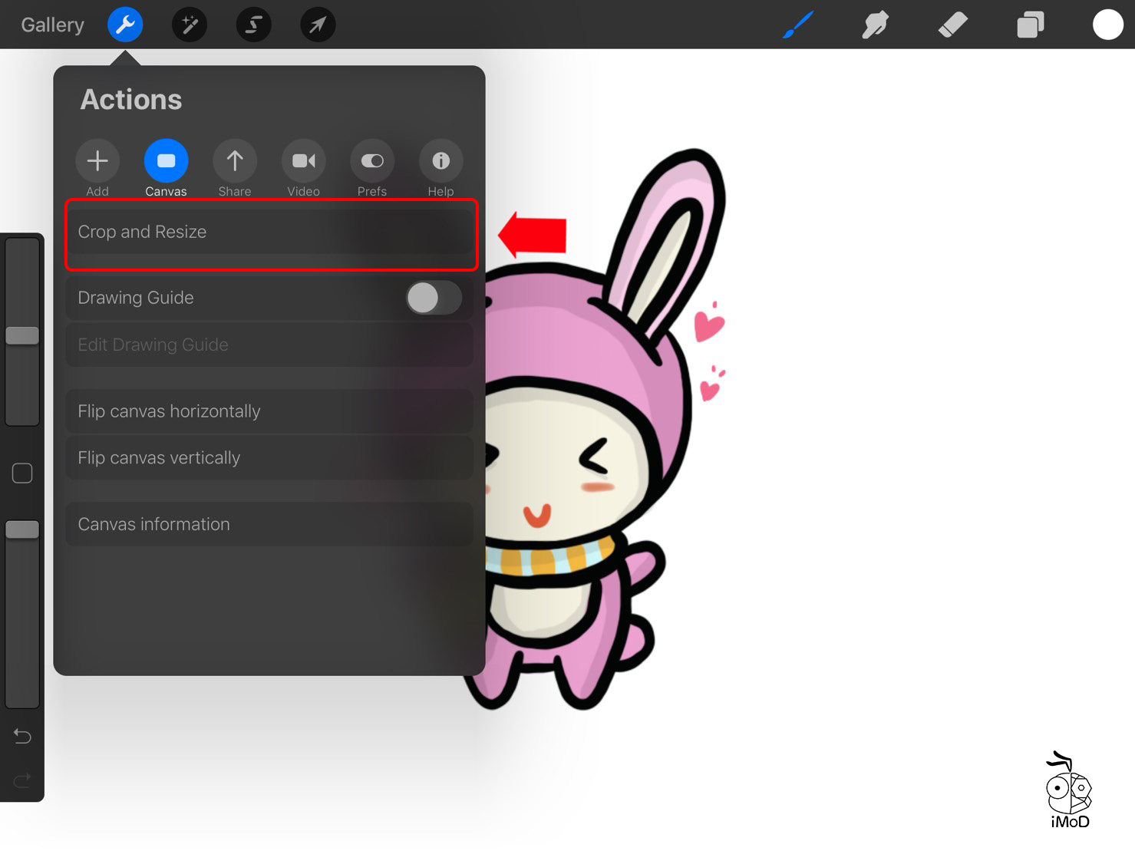The width and height of the screenshot is (1135, 851).
Task: Activate the Transform arrow tool
Action: [x=318, y=25]
